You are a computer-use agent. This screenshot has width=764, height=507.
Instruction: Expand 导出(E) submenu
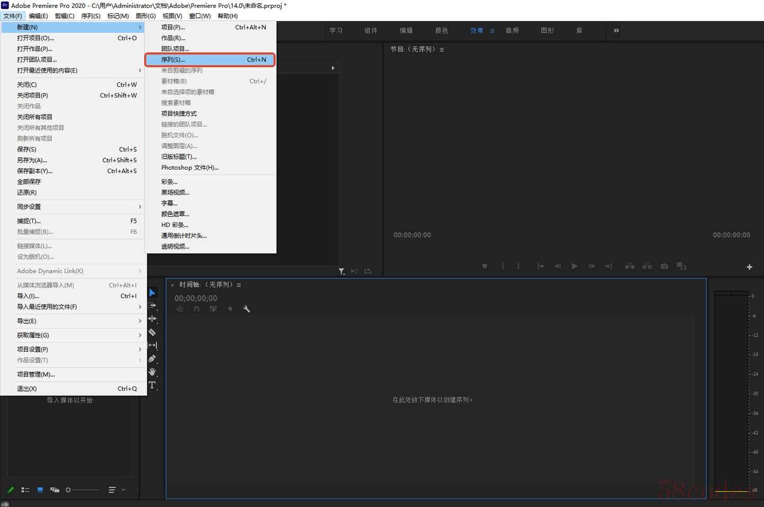pyautogui.click(x=74, y=321)
